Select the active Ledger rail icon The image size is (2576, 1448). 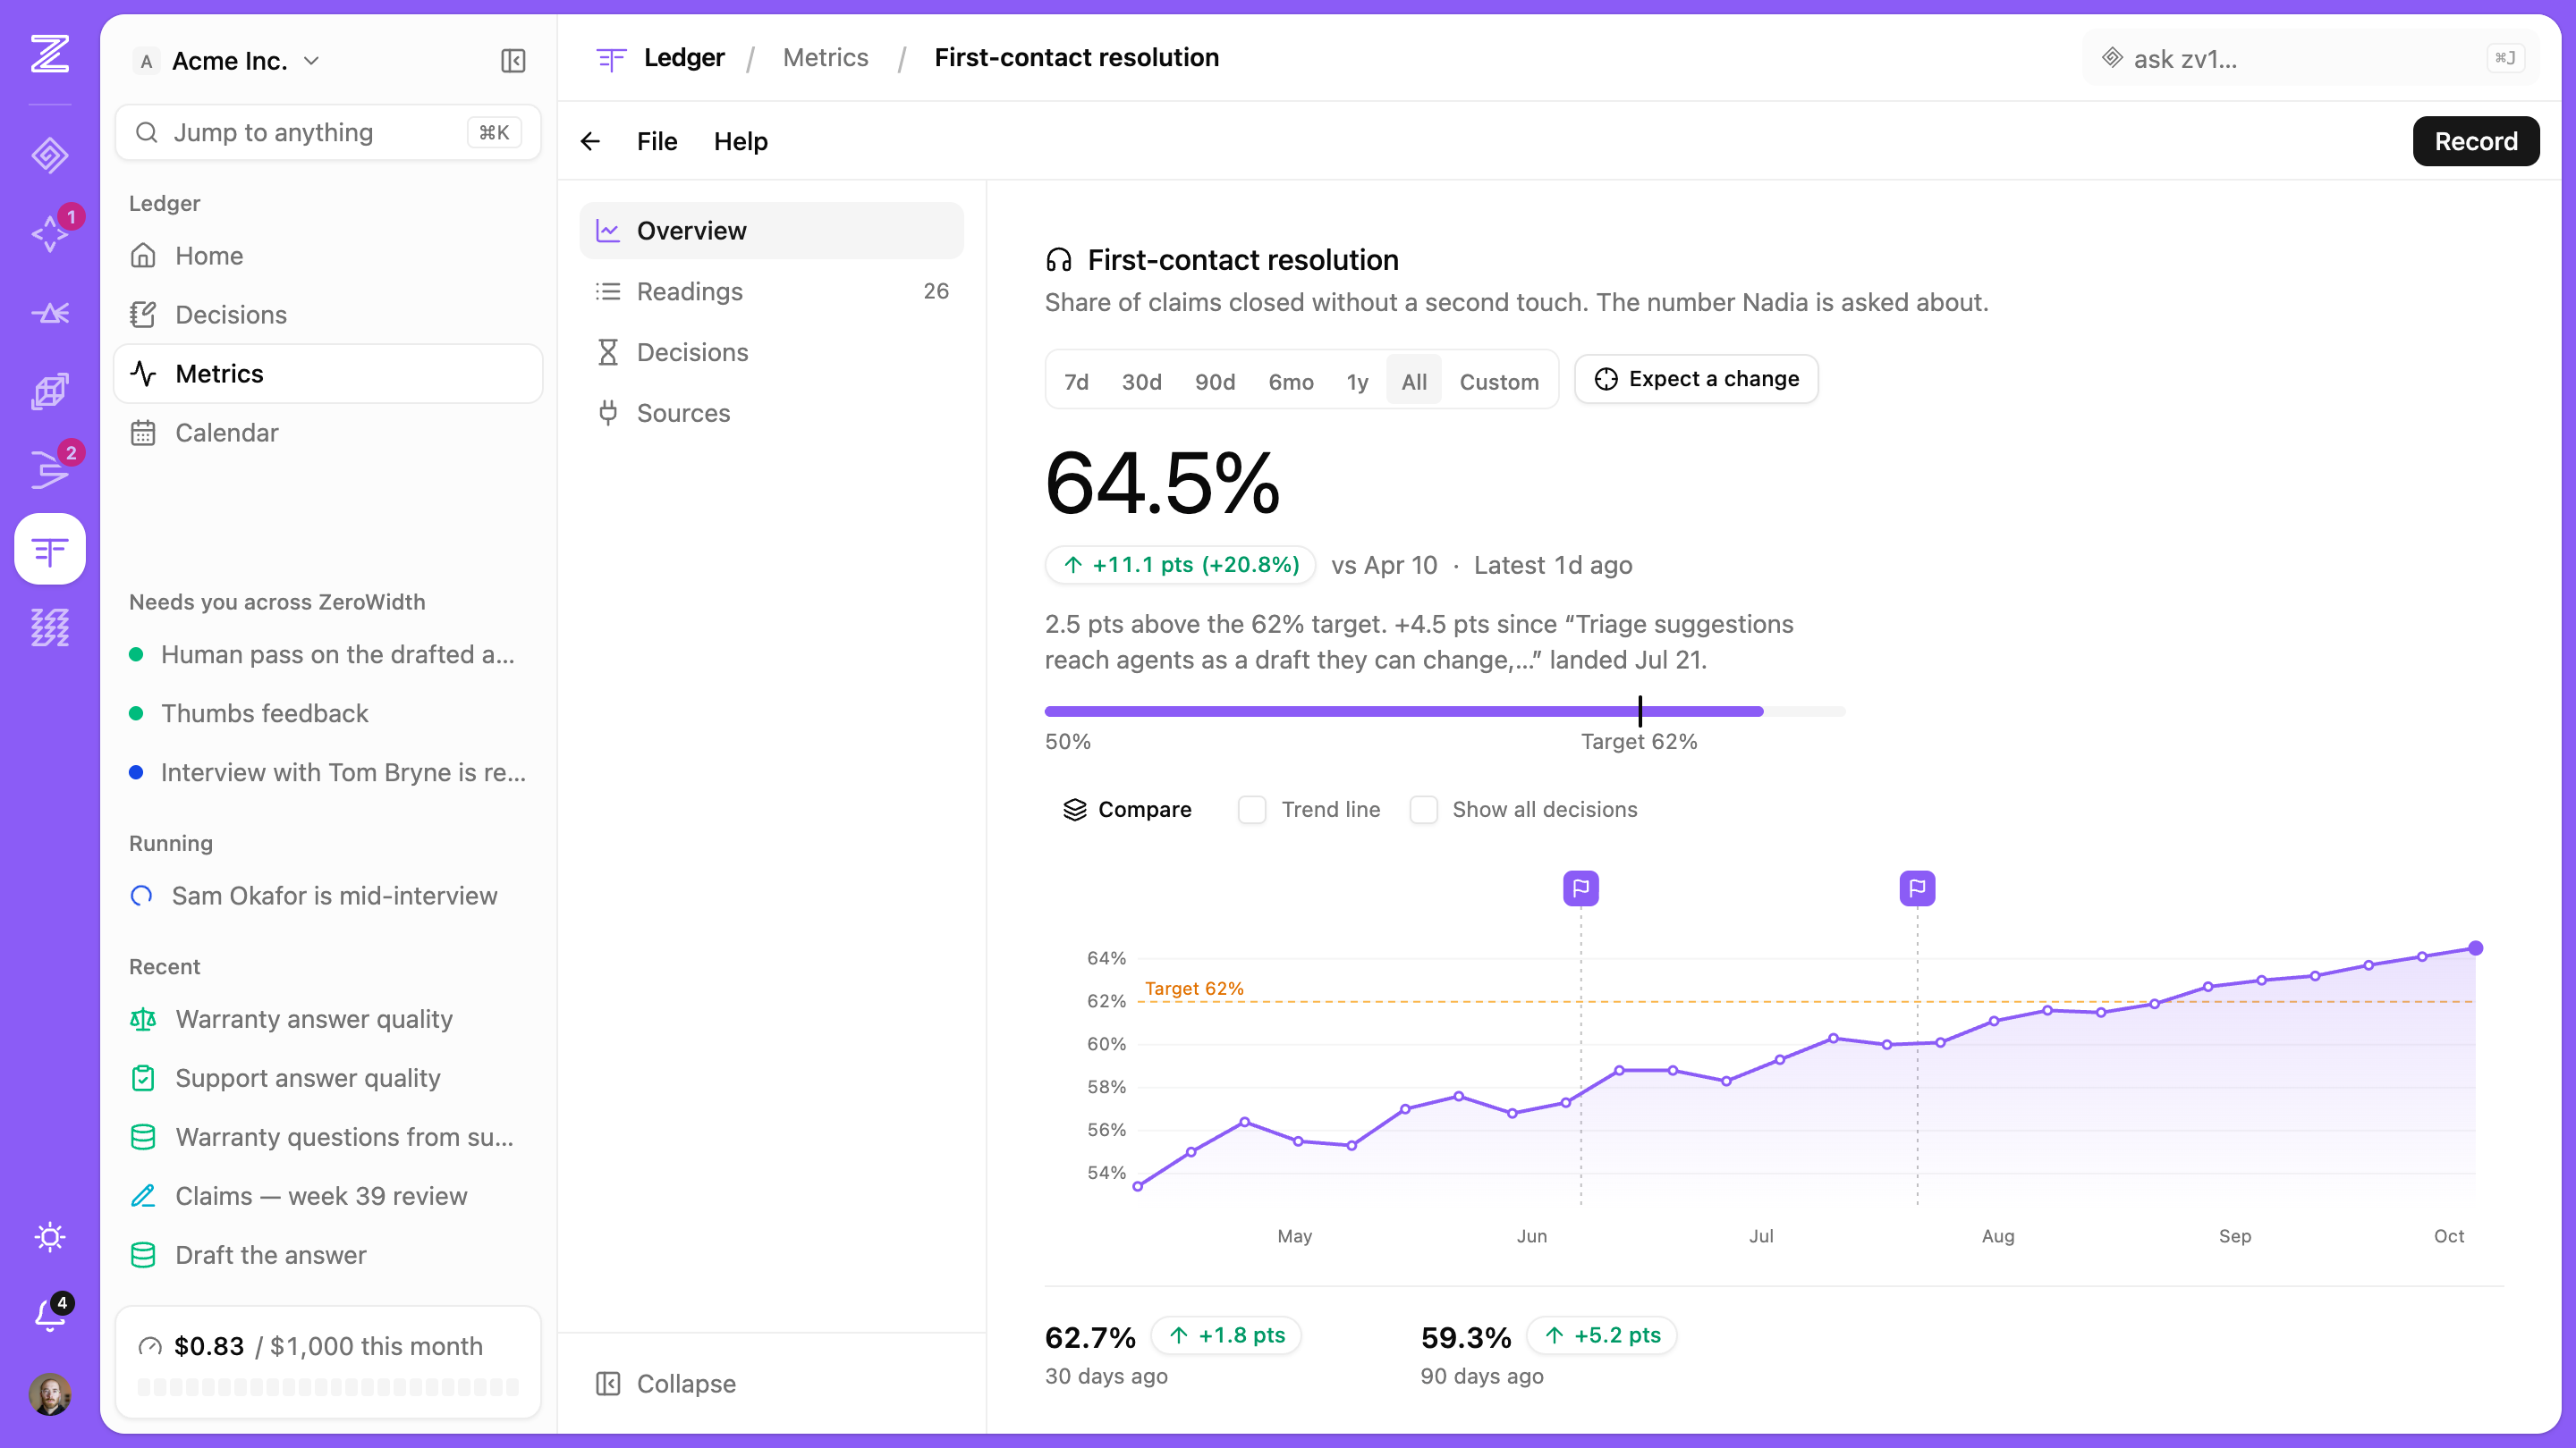(x=49, y=549)
